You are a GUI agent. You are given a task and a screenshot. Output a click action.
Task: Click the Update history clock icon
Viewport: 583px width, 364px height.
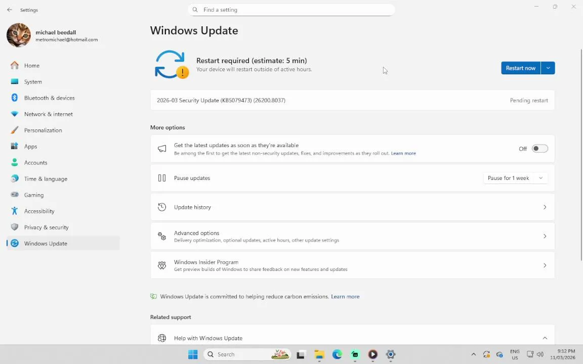click(x=162, y=207)
